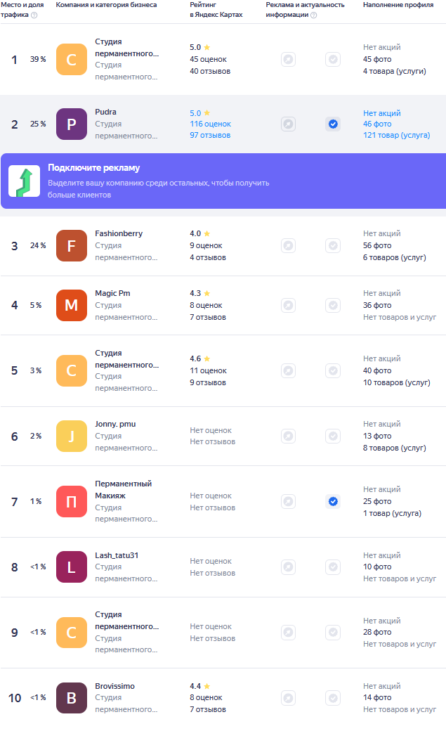Image resolution: width=446 pixels, height=731 pixels.
Task: Click the grey verified checkmark in Lash_tatu31 row
Action: point(333,567)
